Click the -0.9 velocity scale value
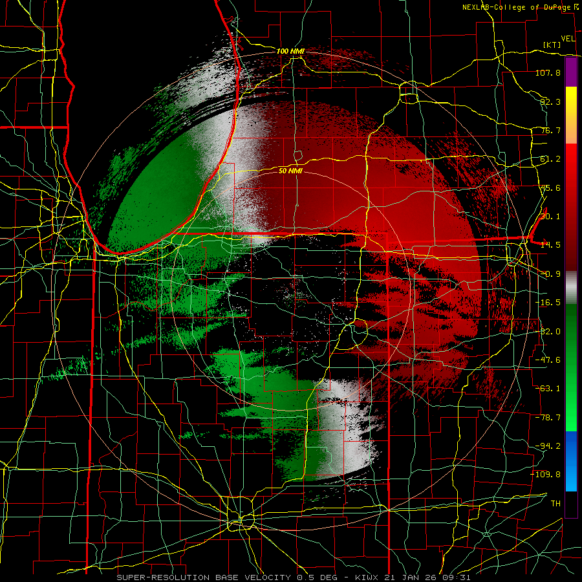The image size is (582, 582). (550, 274)
